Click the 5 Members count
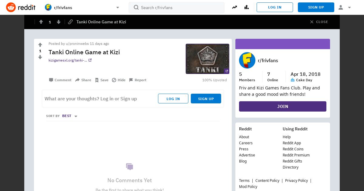The image size is (364, 191). 247,77
